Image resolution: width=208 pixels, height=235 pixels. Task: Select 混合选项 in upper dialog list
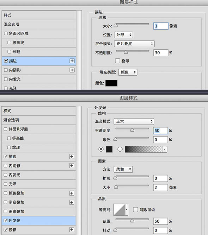click(39, 24)
